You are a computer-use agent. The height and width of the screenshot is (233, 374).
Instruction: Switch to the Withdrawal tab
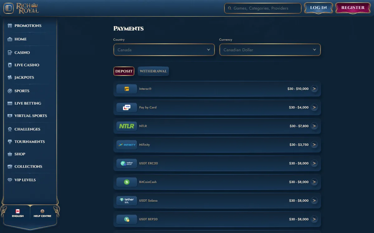coord(153,71)
